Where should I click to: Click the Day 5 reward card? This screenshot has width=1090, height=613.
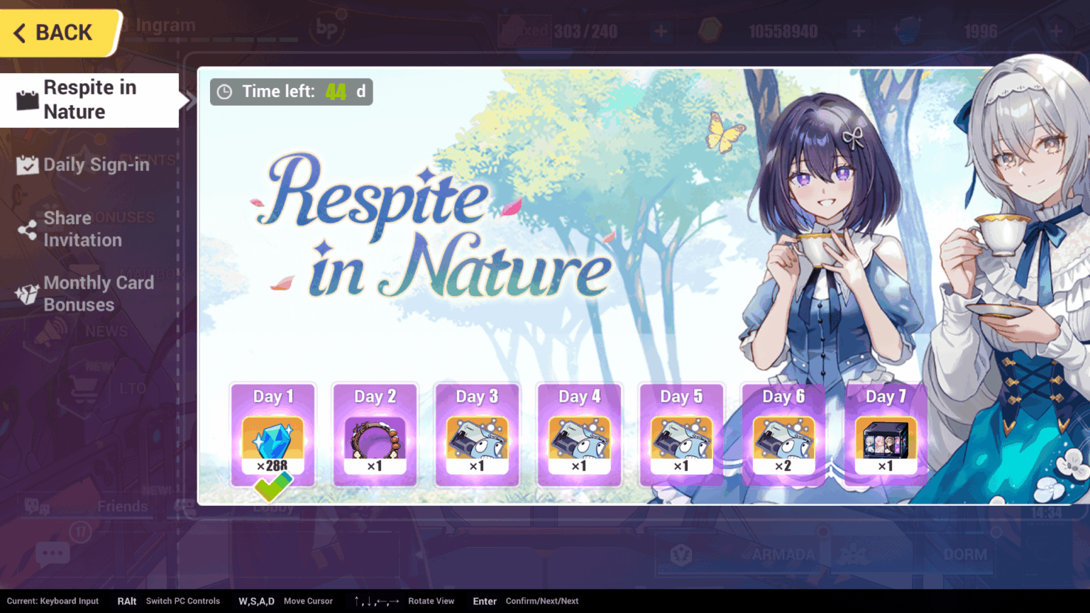click(681, 433)
